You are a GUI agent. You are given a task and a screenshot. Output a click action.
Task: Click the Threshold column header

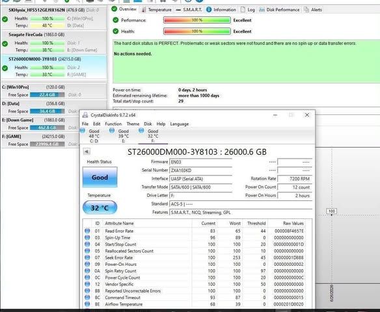point(256,223)
